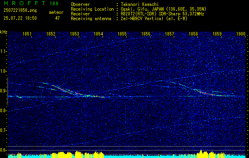Click the version number 1.0.0
The width and height of the screenshot is (249, 158).
pyautogui.click(x=54, y=3)
